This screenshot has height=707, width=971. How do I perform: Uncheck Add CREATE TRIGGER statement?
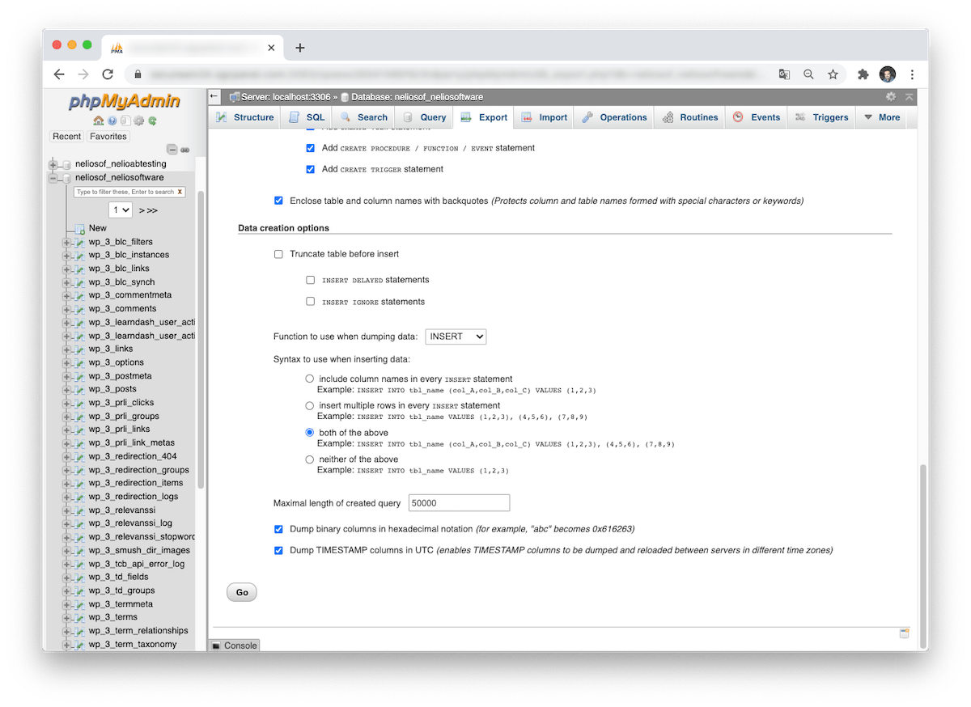[311, 170]
